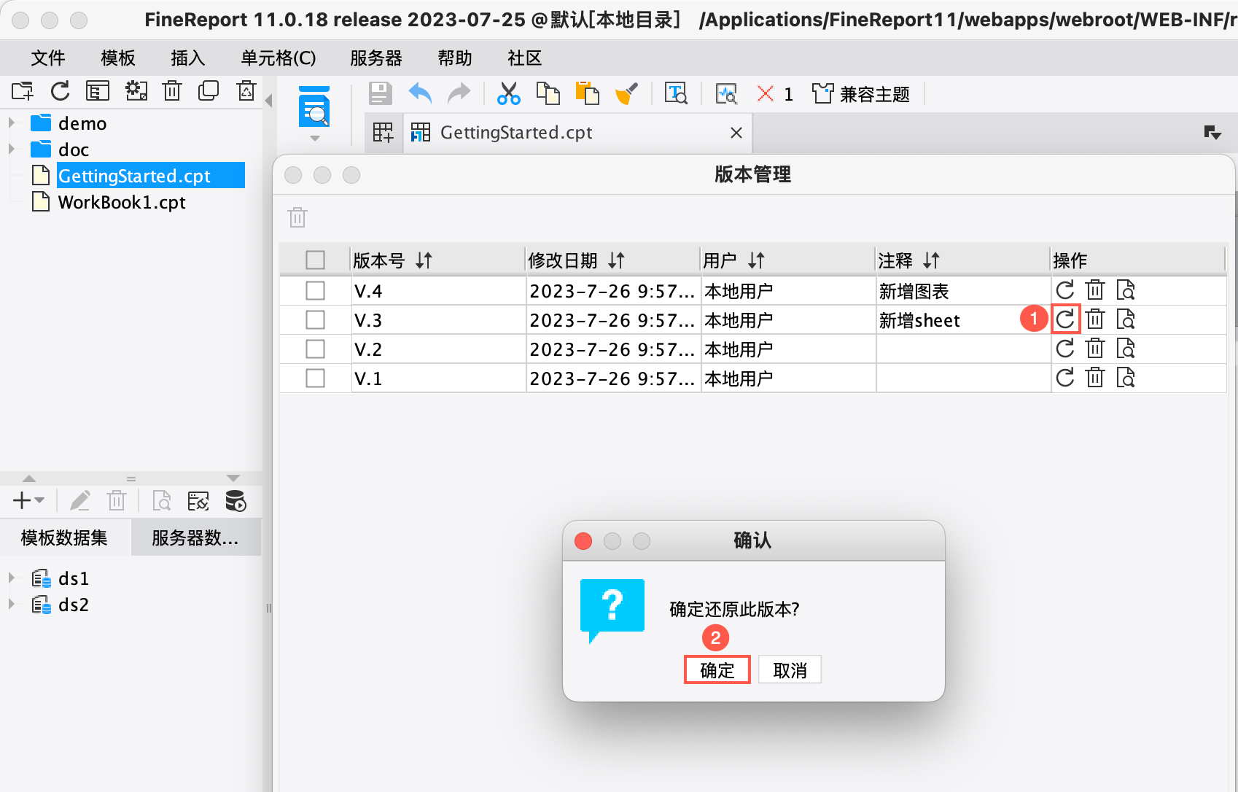Refresh the template file tree

[61, 91]
